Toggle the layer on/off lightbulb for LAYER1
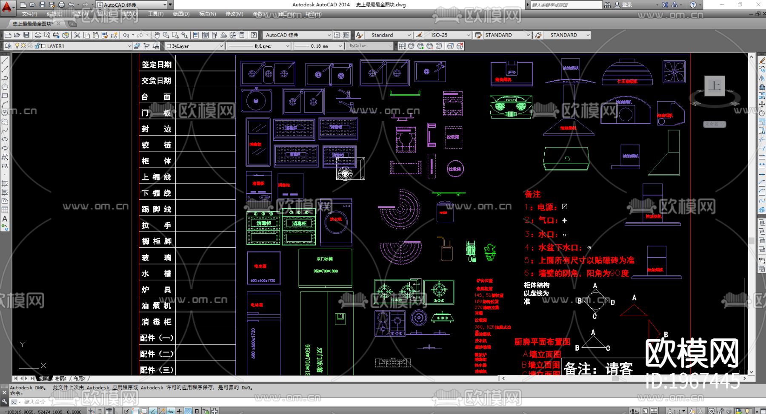This screenshot has width=766, height=414. tap(17, 46)
